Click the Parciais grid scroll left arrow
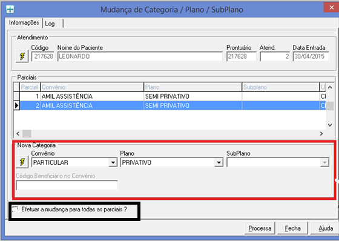339x241 pixels. coord(18,134)
